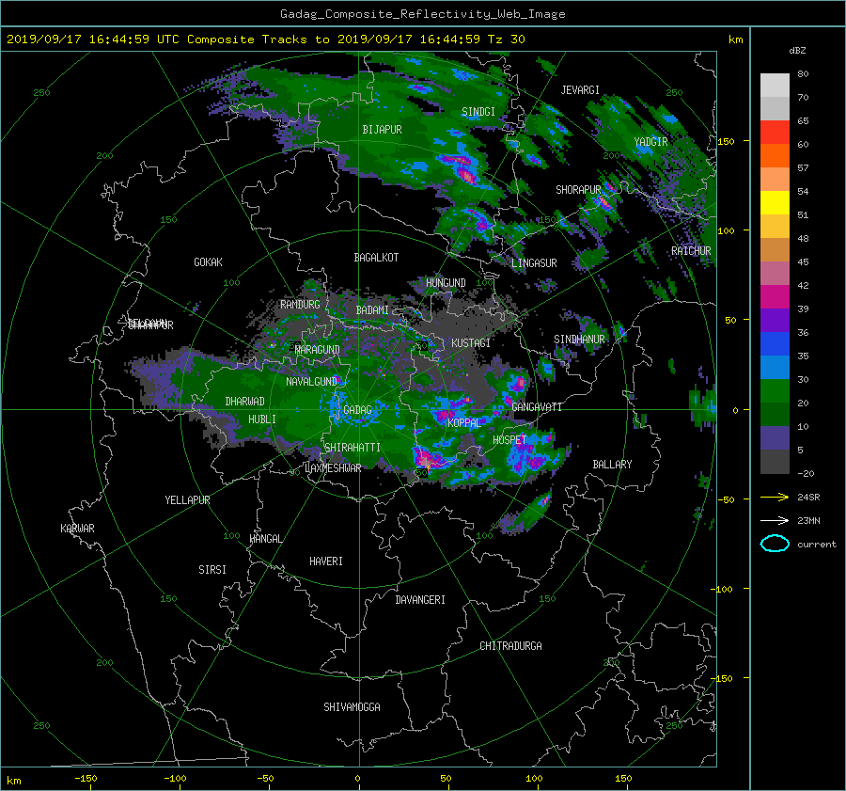The width and height of the screenshot is (846, 791).
Task: Click the intense storm cell near Koppal south
Action: click(428, 460)
